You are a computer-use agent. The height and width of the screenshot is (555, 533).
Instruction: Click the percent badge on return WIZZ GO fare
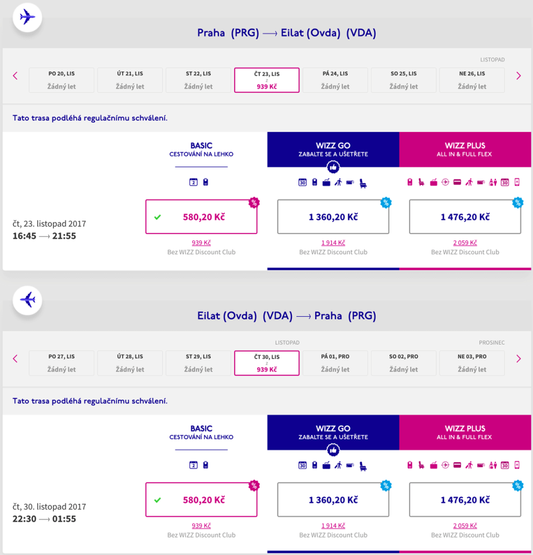pos(386,485)
